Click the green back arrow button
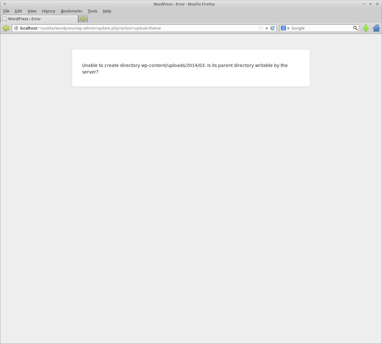Screen dimensions: 382x344 tap(6, 28)
